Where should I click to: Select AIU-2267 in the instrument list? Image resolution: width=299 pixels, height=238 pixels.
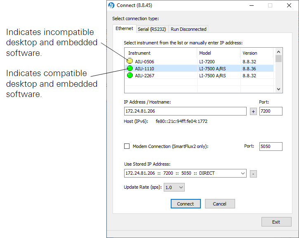coord(199,76)
